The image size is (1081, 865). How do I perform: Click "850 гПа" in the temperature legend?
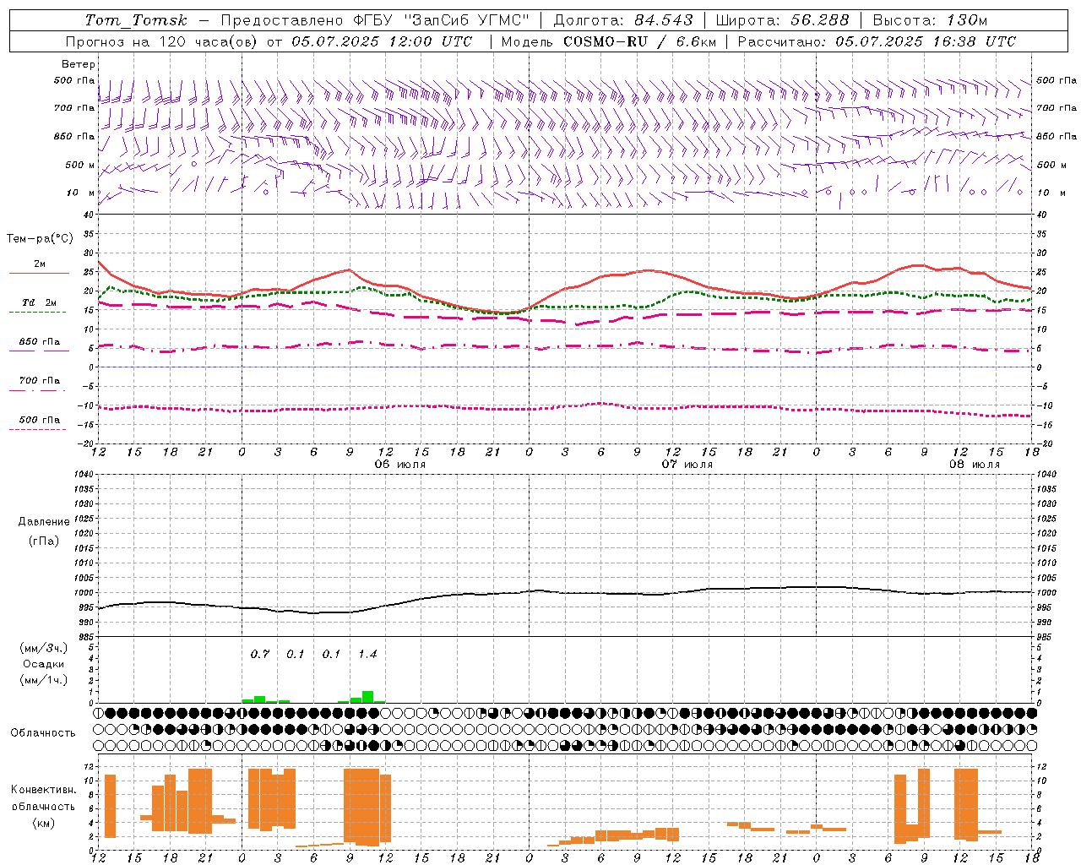point(40,342)
